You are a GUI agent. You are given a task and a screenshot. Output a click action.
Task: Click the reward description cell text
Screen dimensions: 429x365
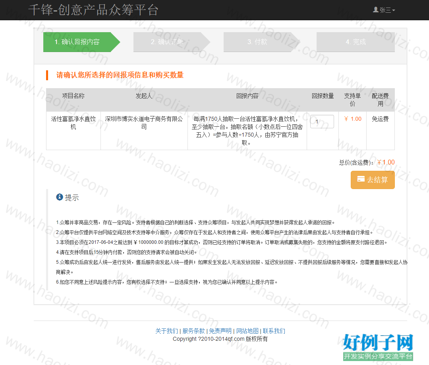coord(247,131)
